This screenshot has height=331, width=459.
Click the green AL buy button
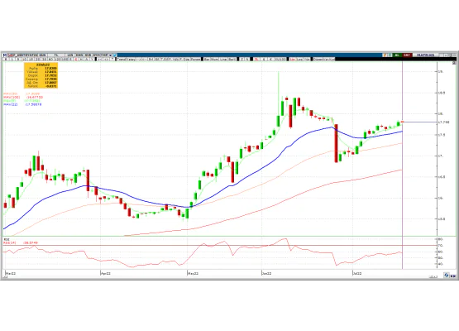point(397,55)
